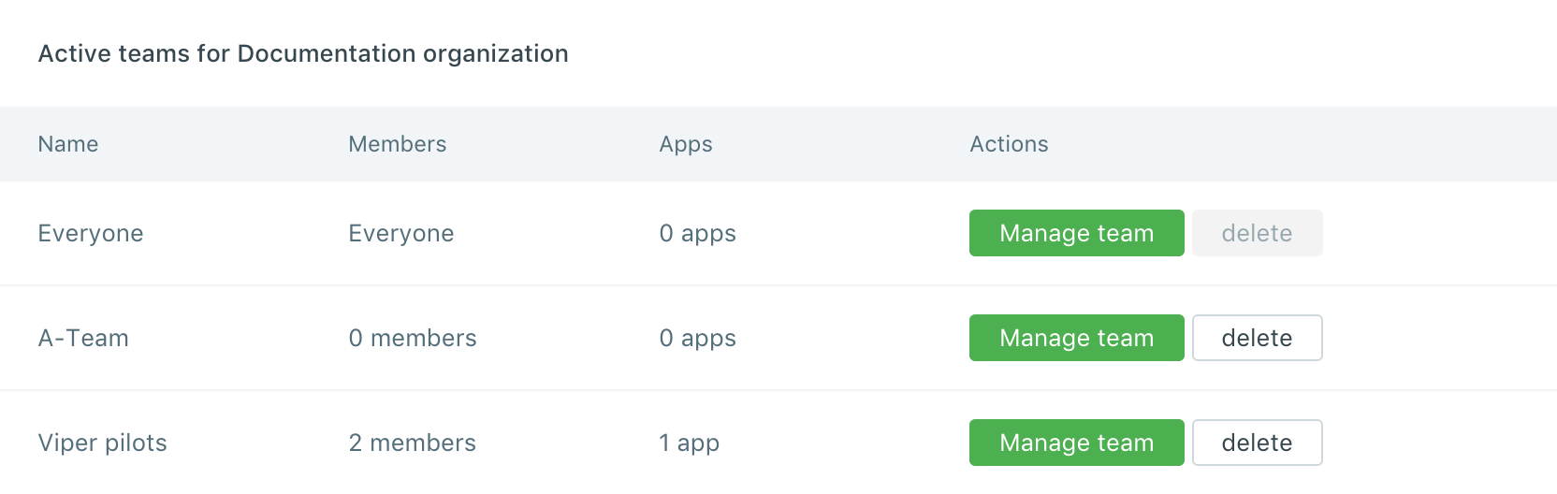The image size is (1557, 494).
Task: Delete the A-Team team
Action: [1257, 338]
